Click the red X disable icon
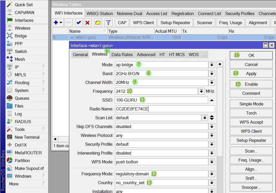This screenshot has height=193, width=276. pyautogui.click(x=87, y=23)
